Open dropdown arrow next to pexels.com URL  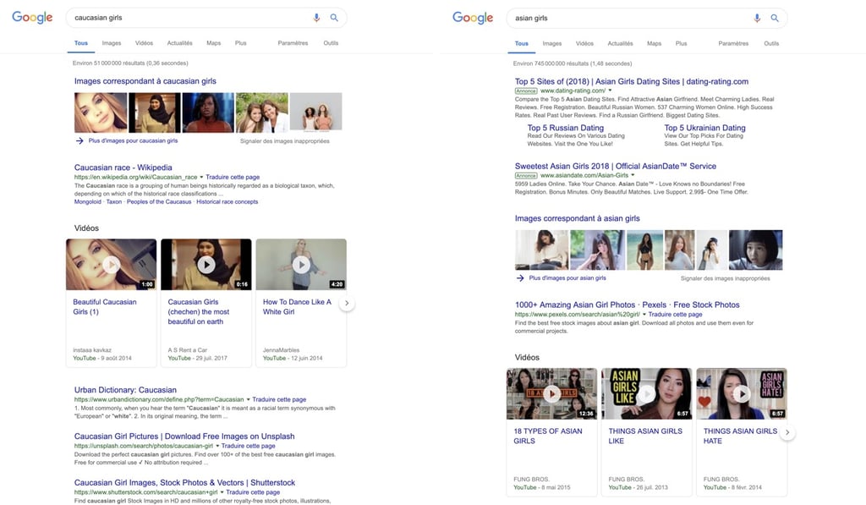pos(644,315)
